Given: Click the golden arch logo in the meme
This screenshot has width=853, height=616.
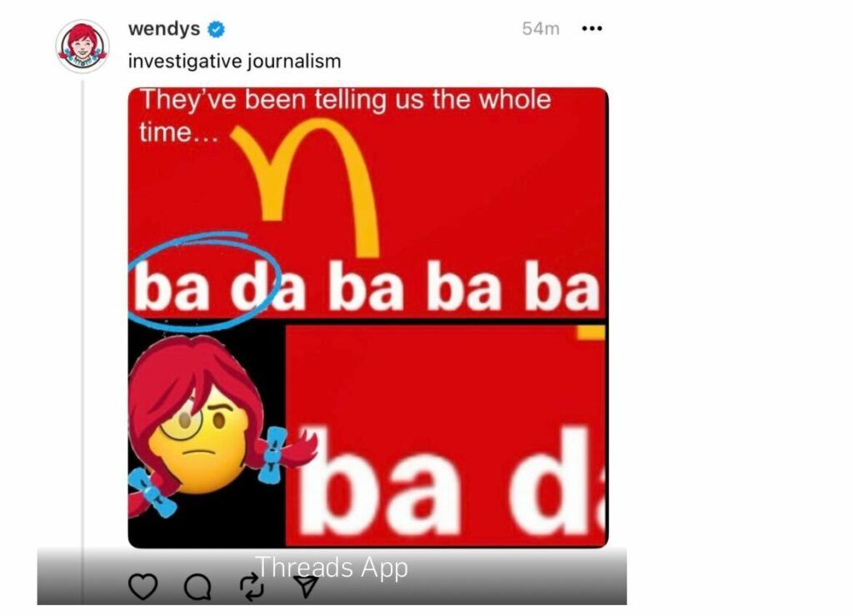Looking at the screenshot, I should (x=307, y=185).
